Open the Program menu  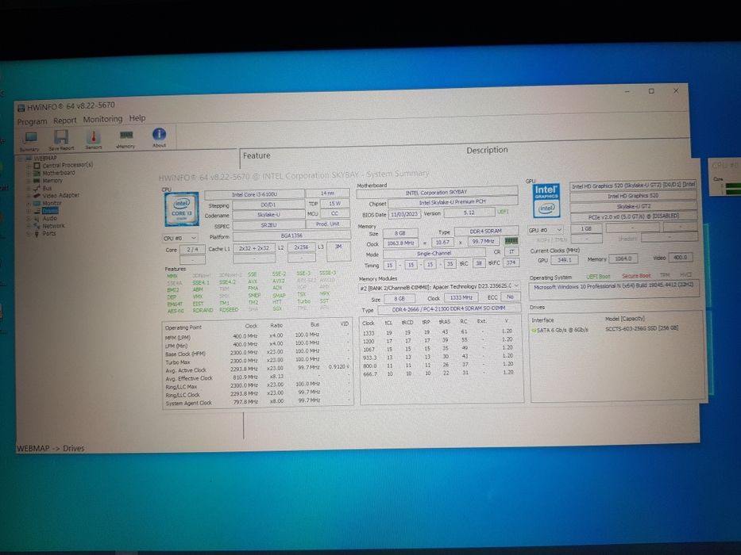click(32, 121)
